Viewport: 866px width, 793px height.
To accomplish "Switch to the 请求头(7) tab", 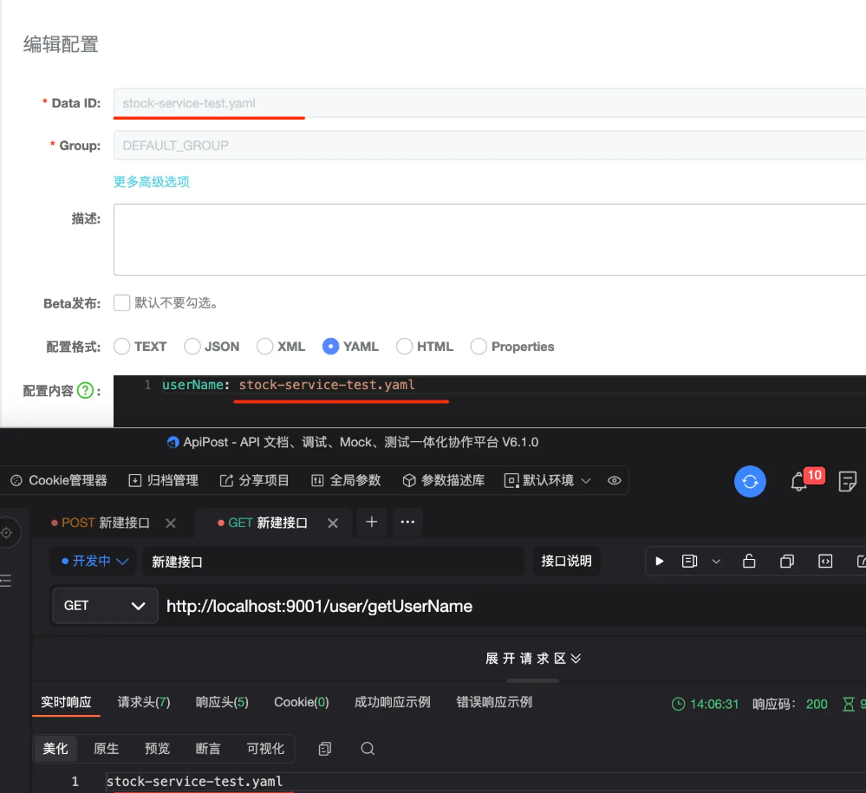I will tap(144, 703).
